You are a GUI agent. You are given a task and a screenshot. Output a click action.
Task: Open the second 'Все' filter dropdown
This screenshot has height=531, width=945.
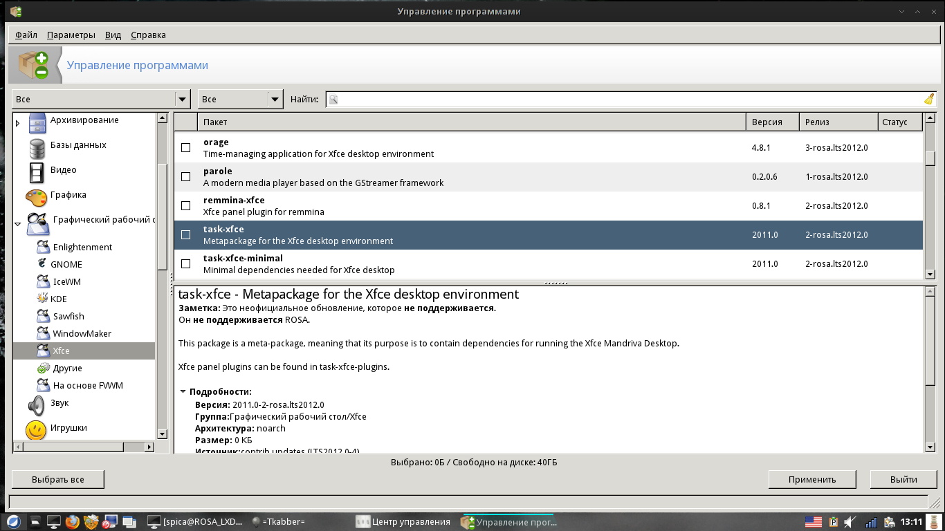[241, 100]
